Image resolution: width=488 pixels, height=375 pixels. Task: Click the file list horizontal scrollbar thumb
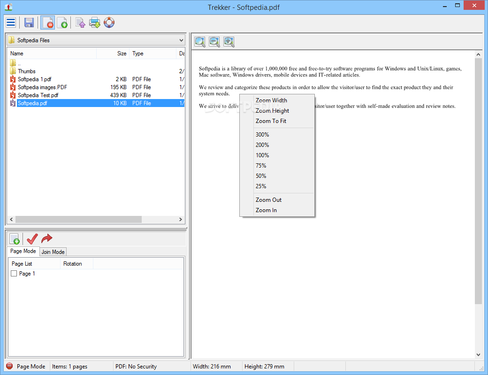78,219
